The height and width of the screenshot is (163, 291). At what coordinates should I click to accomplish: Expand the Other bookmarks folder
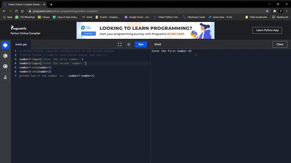click(x=256, y=17)
